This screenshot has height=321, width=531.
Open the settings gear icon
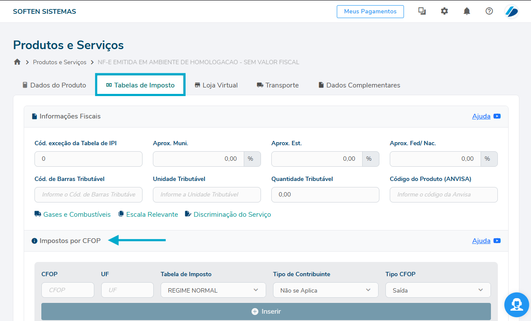[444, 12]
